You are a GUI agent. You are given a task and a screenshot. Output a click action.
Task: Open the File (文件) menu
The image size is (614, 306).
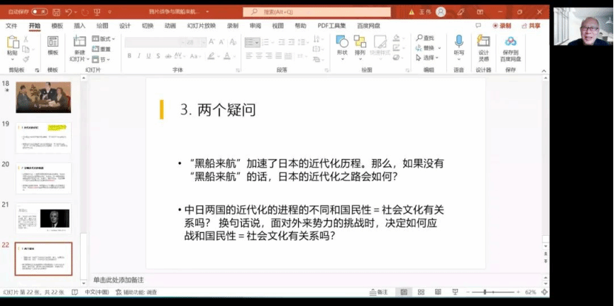[12, 26]
